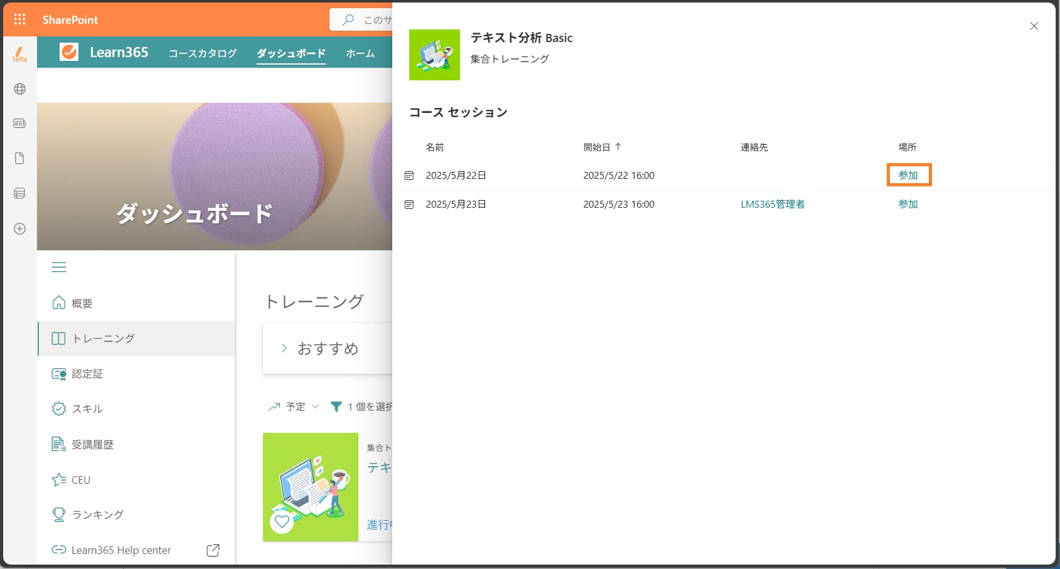Screen dimensions: 1060x569
Task: Click start time 2025/5/22 16:00
Action: click(x=619, y=176)
